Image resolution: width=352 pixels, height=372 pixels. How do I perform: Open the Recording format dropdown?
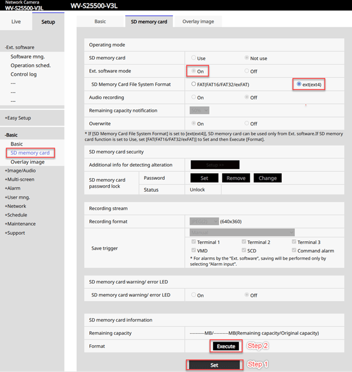(204, 222)
